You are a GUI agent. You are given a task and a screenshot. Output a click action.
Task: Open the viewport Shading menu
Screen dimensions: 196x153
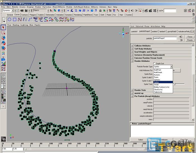(16, 25)
